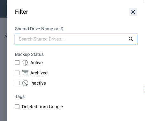The width and height of the screenshot is (145, 121).
Task: Check the Active backup status checkbox
Action: pyautogui.click(x=17, y=63)
